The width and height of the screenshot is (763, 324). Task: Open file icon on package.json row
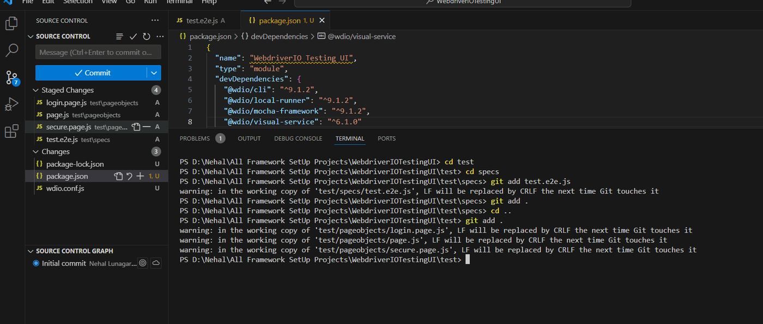pyautogui.click(x=118, y=176)
